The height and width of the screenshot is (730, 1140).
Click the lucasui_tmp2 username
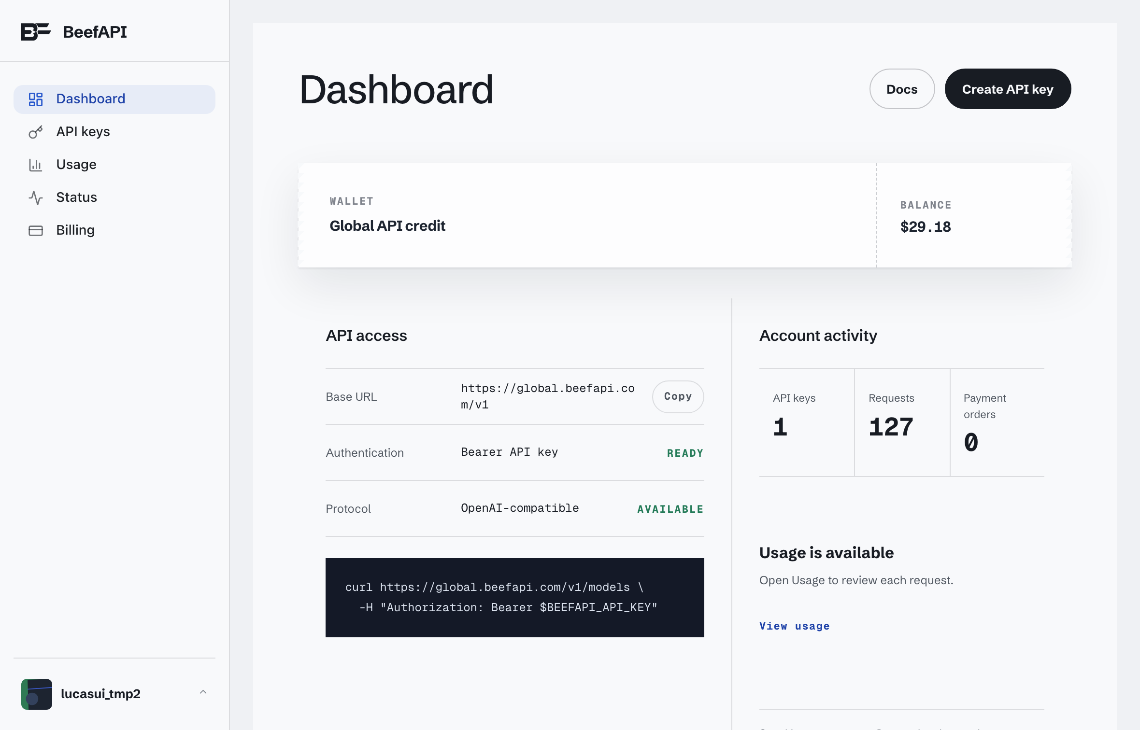[x=100, y=694]
